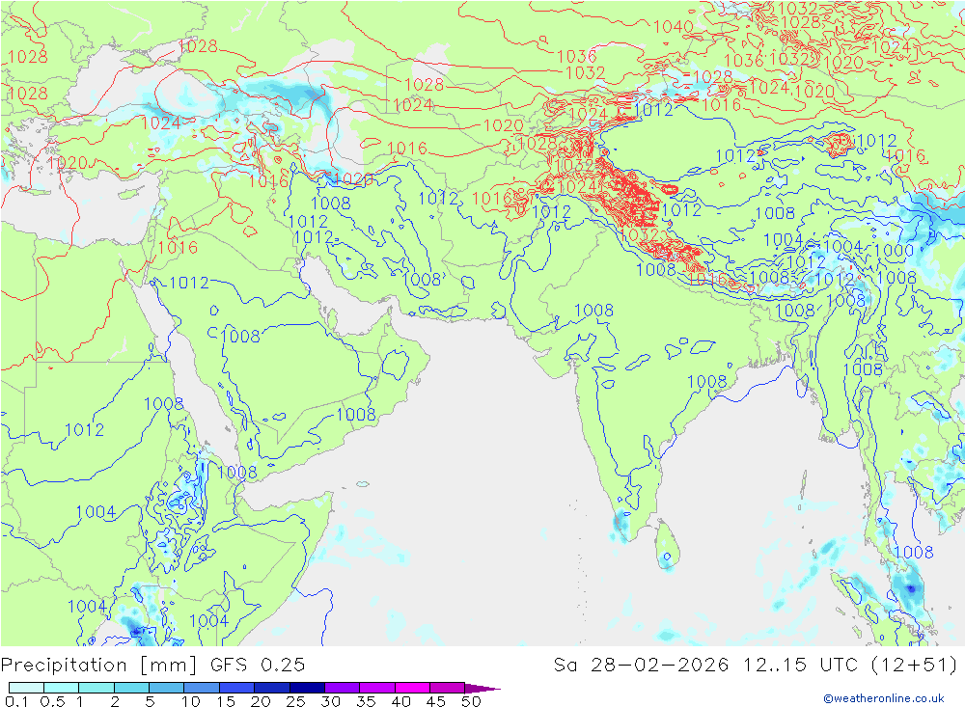Screen dimensions: 965x707
Task: Click the above-50 arrow tip of the legend
Action: tap(482, 688)
